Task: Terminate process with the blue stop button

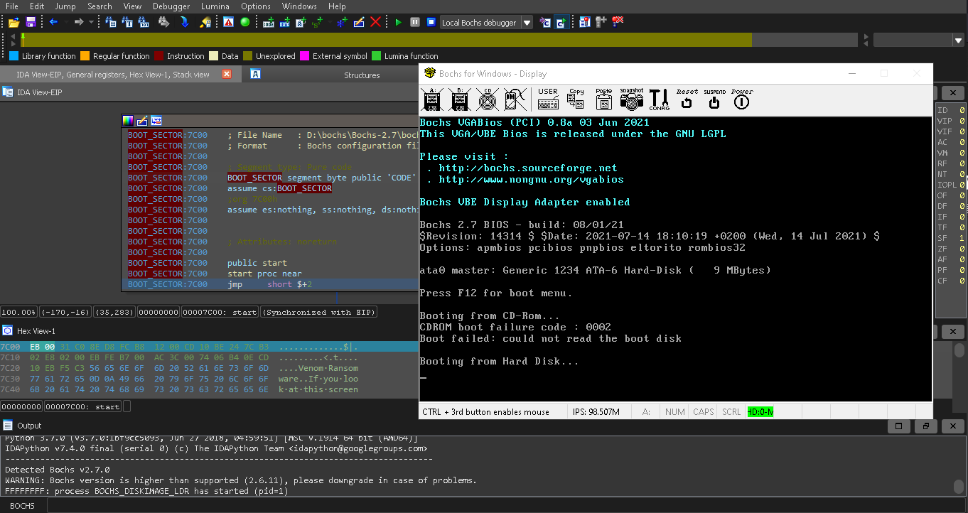Action: 431,22
